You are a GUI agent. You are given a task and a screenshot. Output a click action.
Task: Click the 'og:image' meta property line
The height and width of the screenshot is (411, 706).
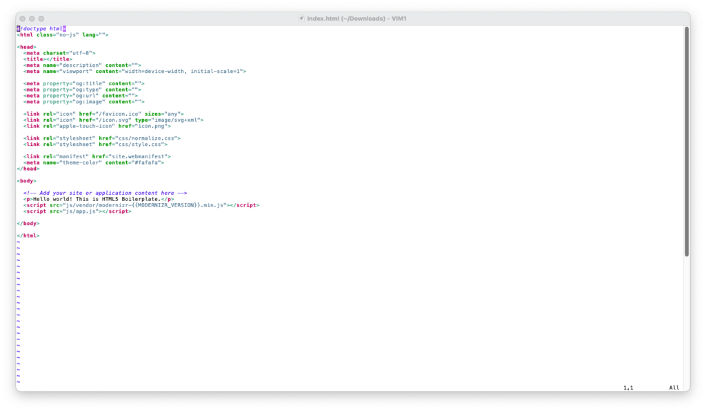coord(84,102)
